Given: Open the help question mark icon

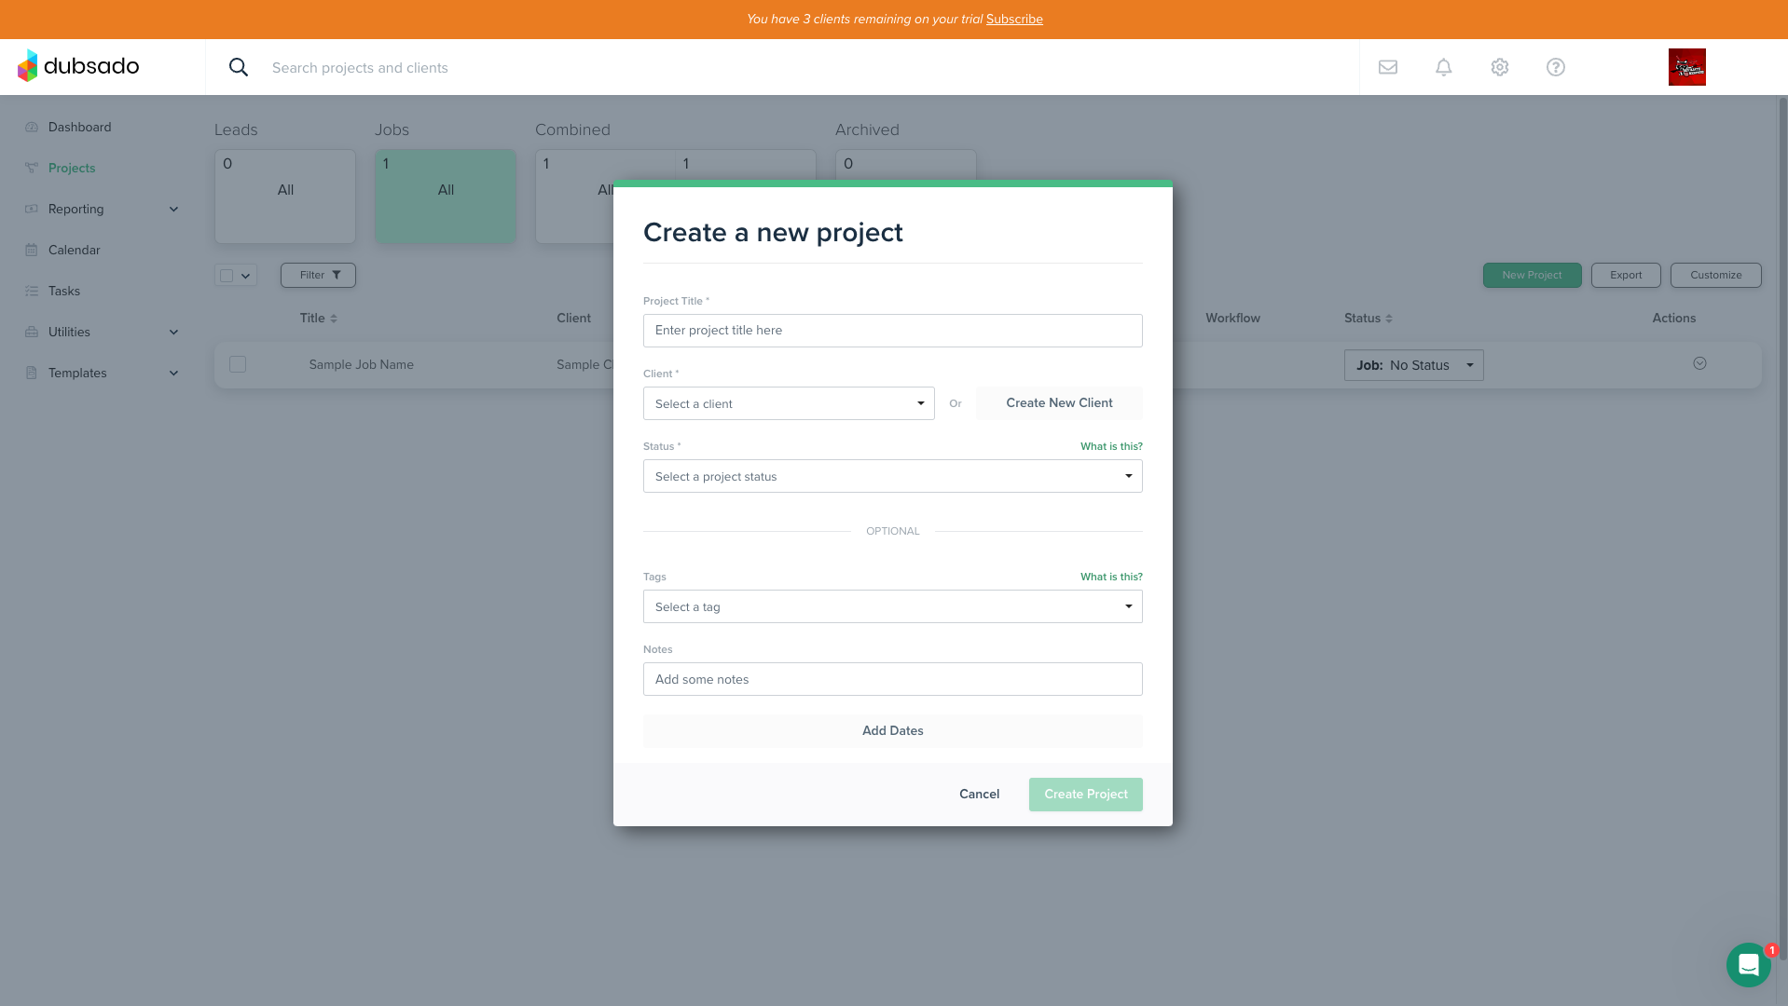Looking at the screenshot, I should coord(1555,66).
